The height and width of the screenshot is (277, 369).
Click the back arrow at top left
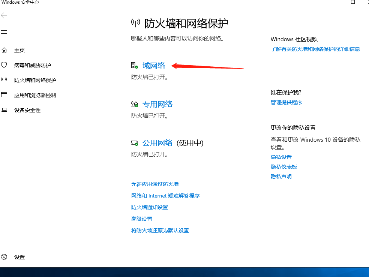point(4,15)
